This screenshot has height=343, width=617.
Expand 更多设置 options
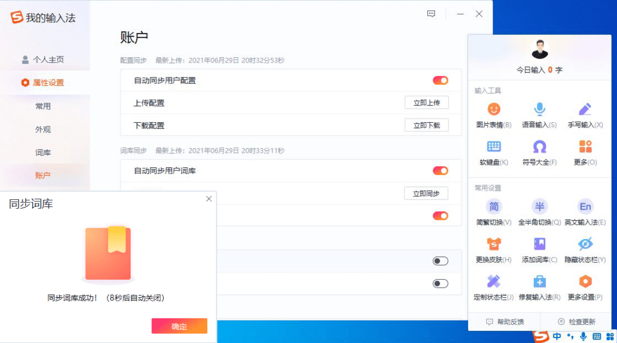[584, 282]
